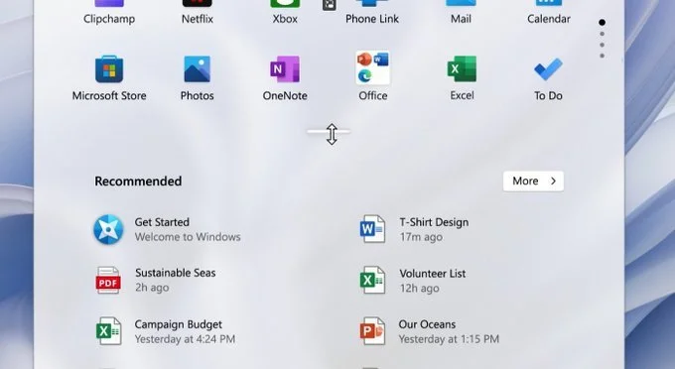This screenshot has width=675, height=369.
Task: Click the Phone Link app label
Action: 372,19
